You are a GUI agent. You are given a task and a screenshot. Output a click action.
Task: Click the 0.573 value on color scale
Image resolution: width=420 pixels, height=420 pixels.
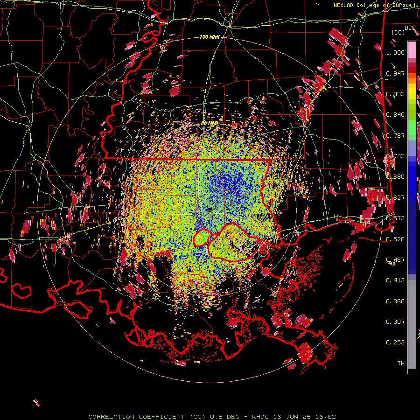395,218
